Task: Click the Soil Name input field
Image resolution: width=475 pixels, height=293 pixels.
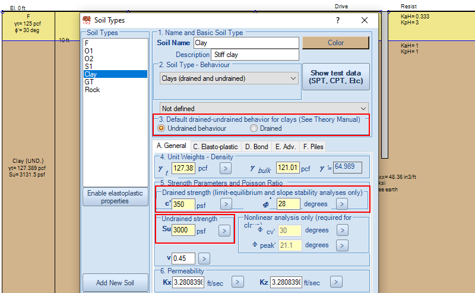Action: [246, 43]
